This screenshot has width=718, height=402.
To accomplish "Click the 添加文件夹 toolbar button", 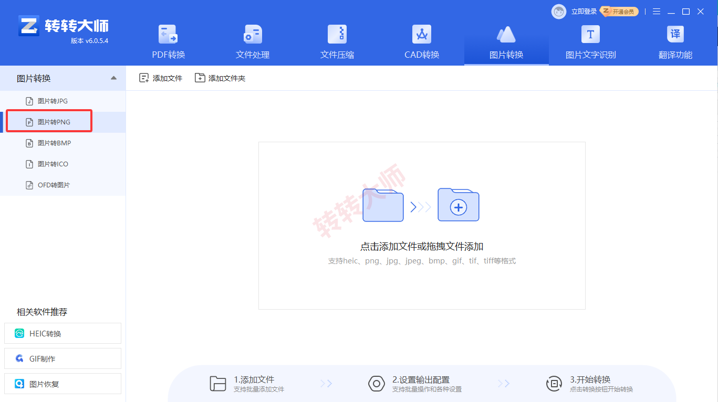I will 220,78.
